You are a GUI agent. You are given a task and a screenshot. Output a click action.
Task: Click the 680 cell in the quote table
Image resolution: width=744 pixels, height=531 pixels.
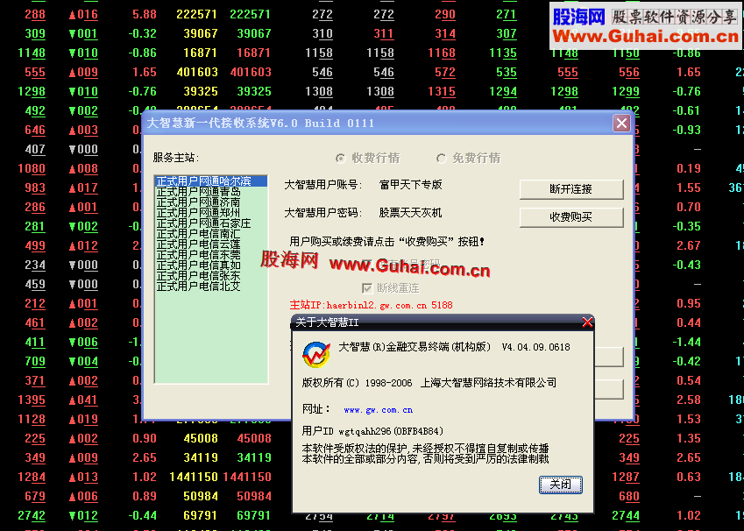pos(629,496)
